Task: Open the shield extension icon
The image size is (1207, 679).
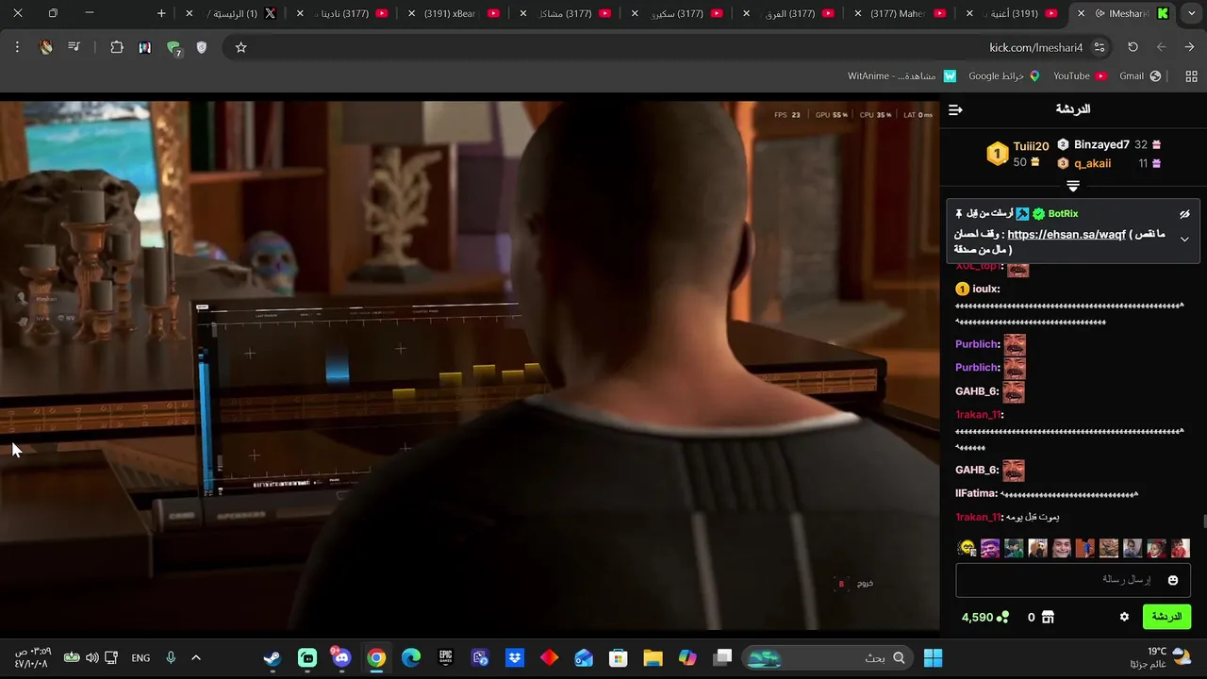Action: tap(201, 47)
